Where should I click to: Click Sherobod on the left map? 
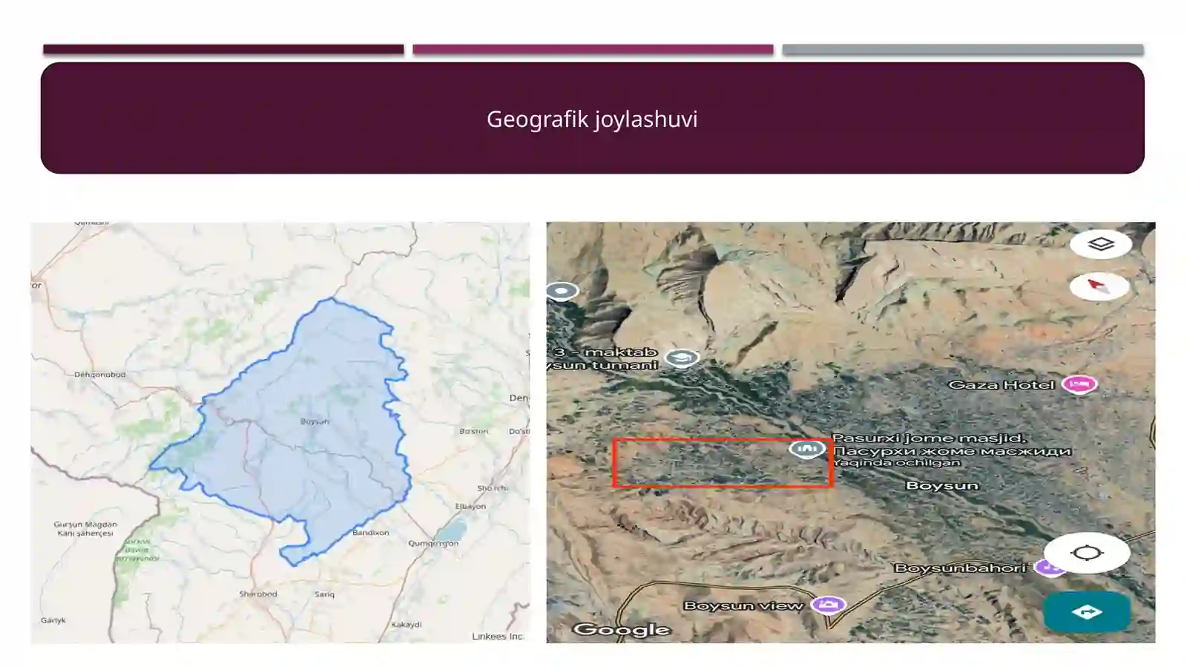click(x=258, y=594)
